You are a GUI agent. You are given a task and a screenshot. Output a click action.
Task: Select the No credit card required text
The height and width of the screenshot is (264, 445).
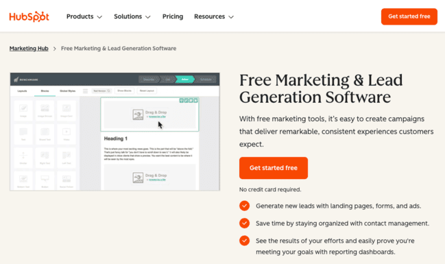tap(270, 189)
